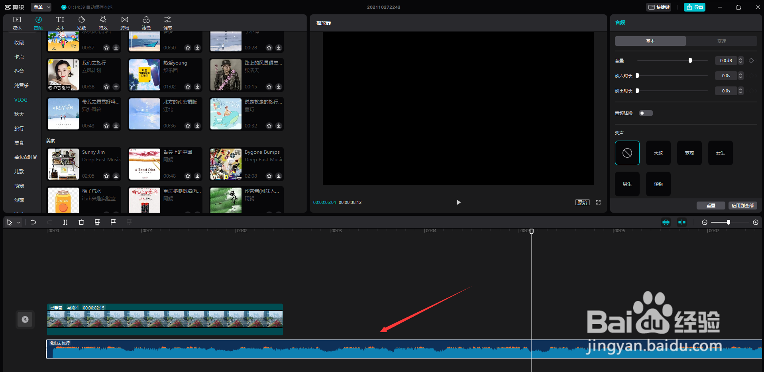Click the 重置 reset button
The width and height of the screenshot is (764, 372).
[x=711, y=206]
